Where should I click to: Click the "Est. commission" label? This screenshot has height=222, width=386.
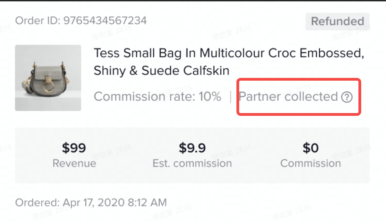tap(192, 163)
